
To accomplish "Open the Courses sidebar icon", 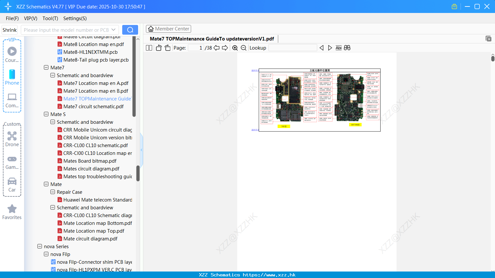I will coord(12,54).
